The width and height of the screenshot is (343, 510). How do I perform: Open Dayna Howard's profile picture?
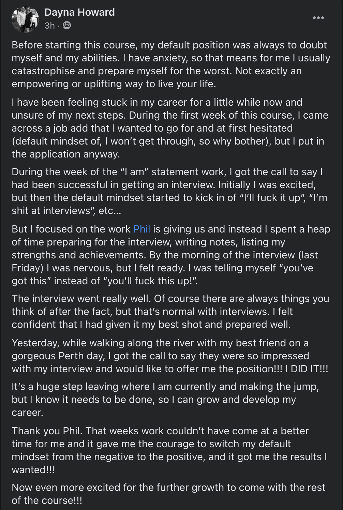coord(25,19)
